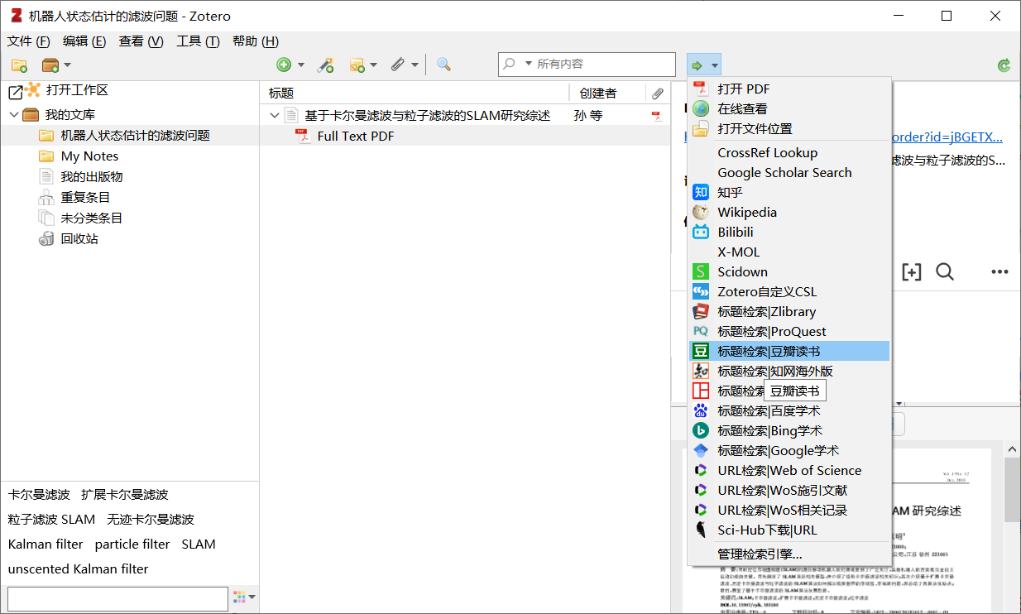
Task: Click the 百度学术 paw icon
Action: tap(701, 410)
